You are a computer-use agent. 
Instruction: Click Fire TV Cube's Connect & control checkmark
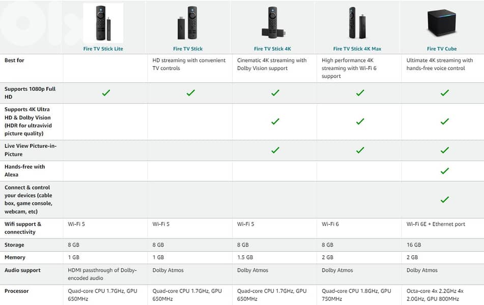coord(445,200)
